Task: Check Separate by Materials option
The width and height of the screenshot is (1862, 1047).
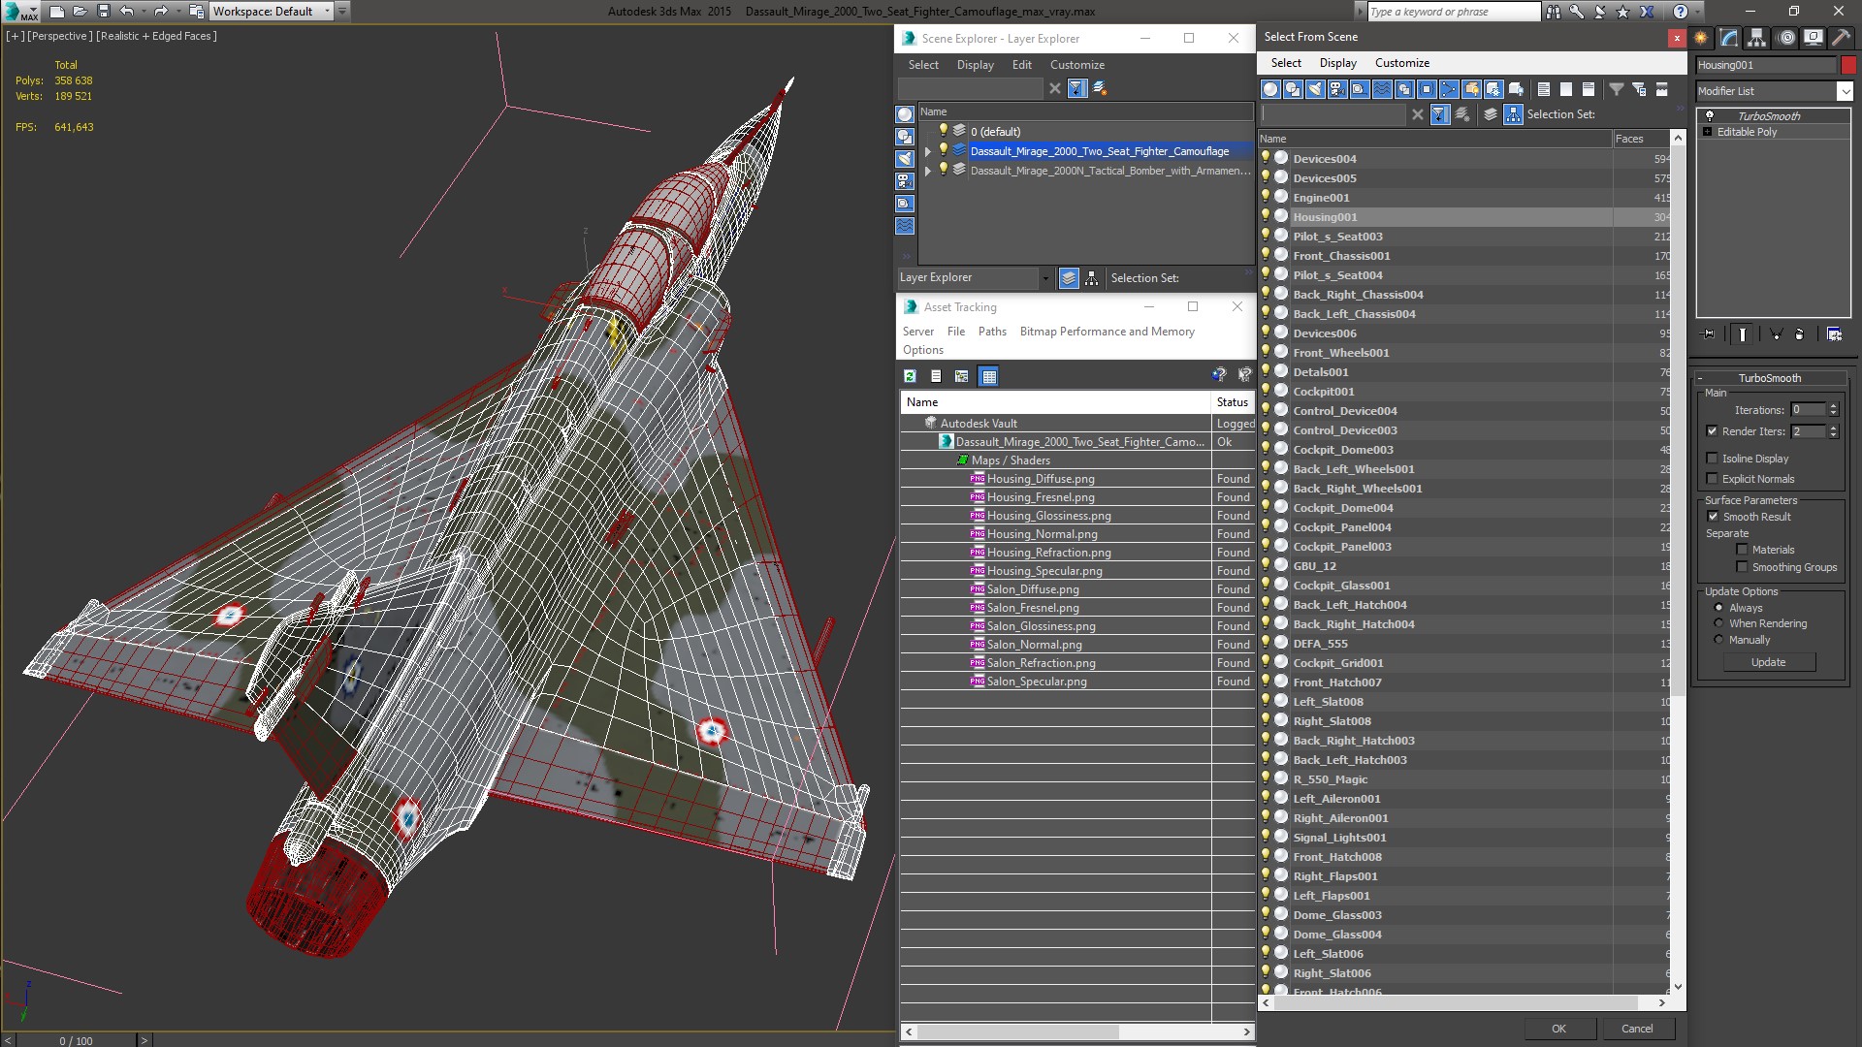Action: click(1742, 550)
